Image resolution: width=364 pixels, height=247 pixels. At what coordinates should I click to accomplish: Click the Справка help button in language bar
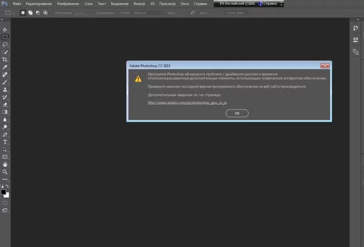[x=268, y=4]
